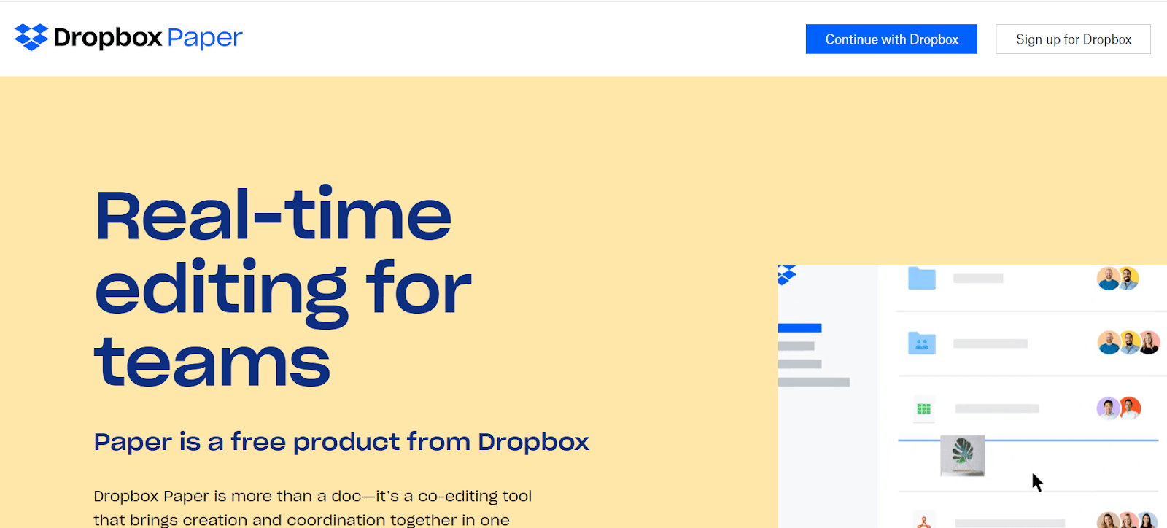Click the Dropbox Paper logo icon
1167x528 pixels.
pyautogui.click(x=31, y=37)
